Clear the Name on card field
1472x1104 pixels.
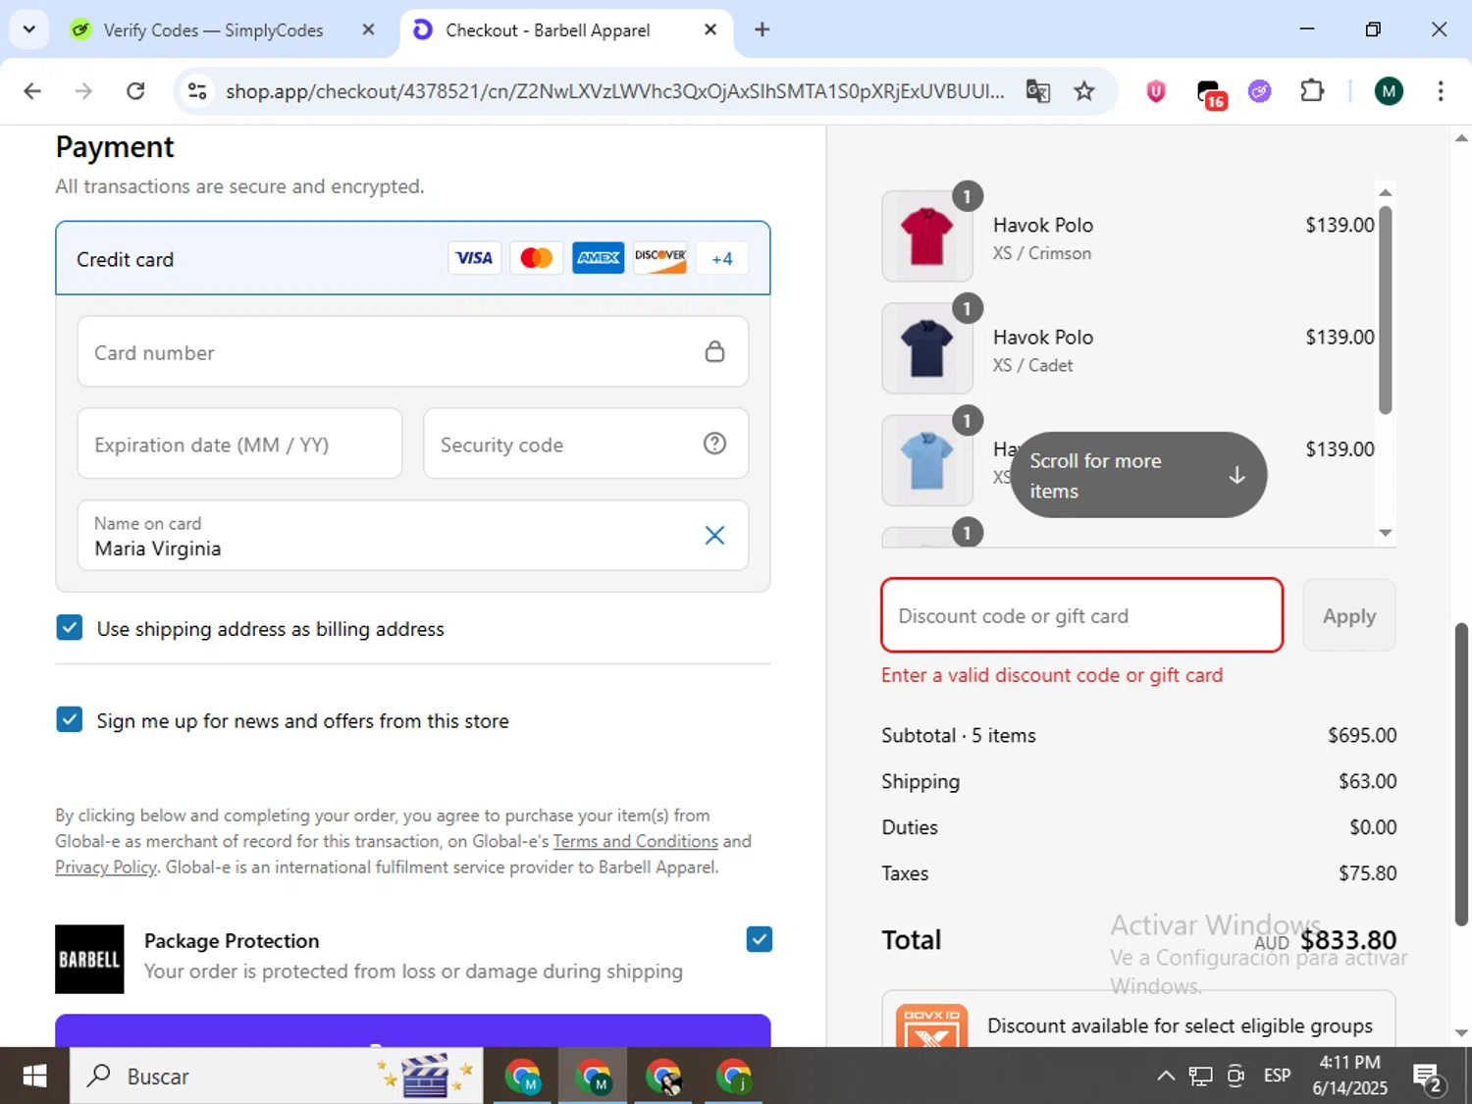pyautogui.click(x=714, y=535)
